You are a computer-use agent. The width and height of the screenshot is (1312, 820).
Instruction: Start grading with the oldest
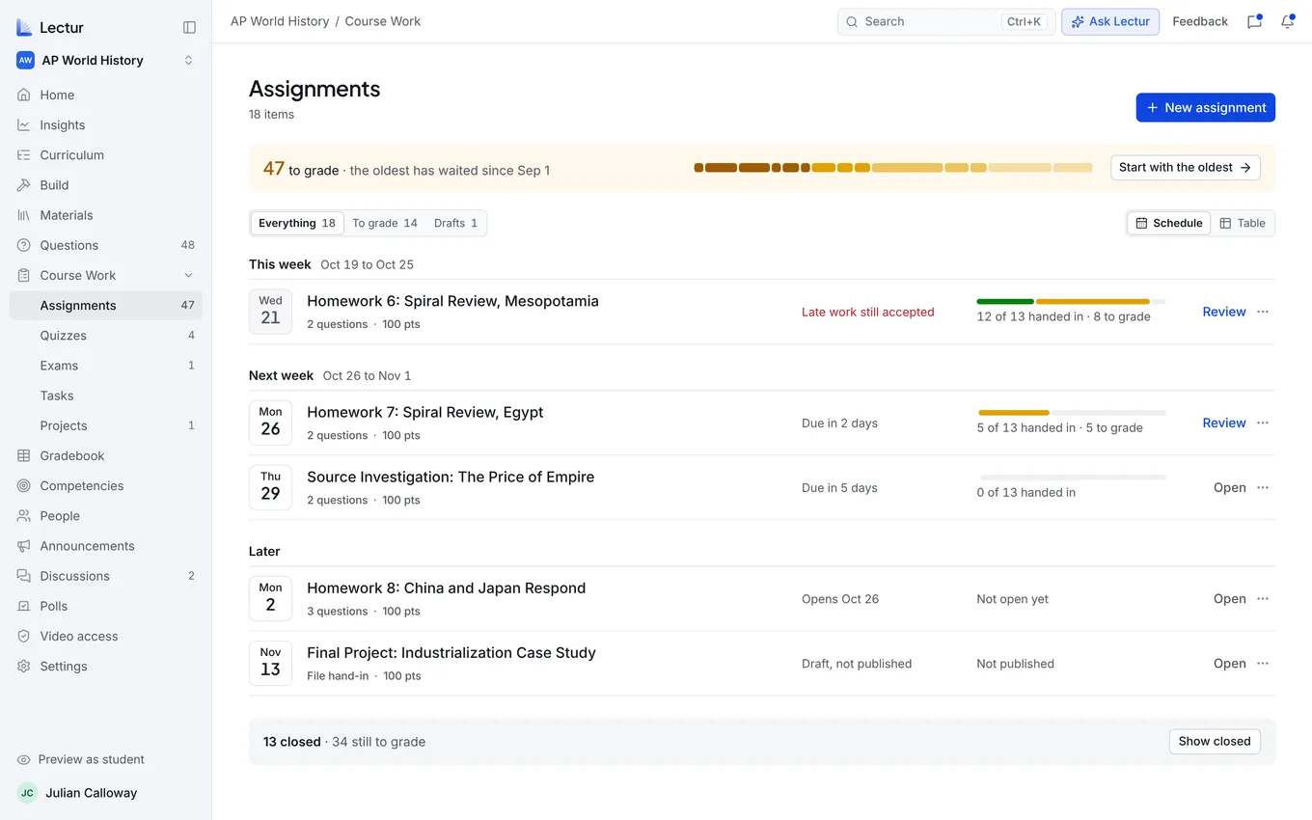1186,167
